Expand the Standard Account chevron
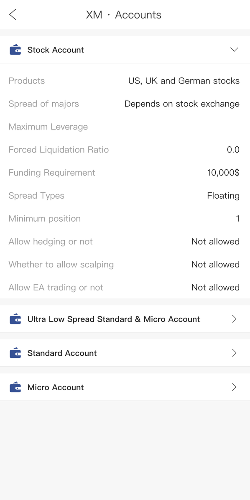The image size is (250, 500). (x=235, y=353)
